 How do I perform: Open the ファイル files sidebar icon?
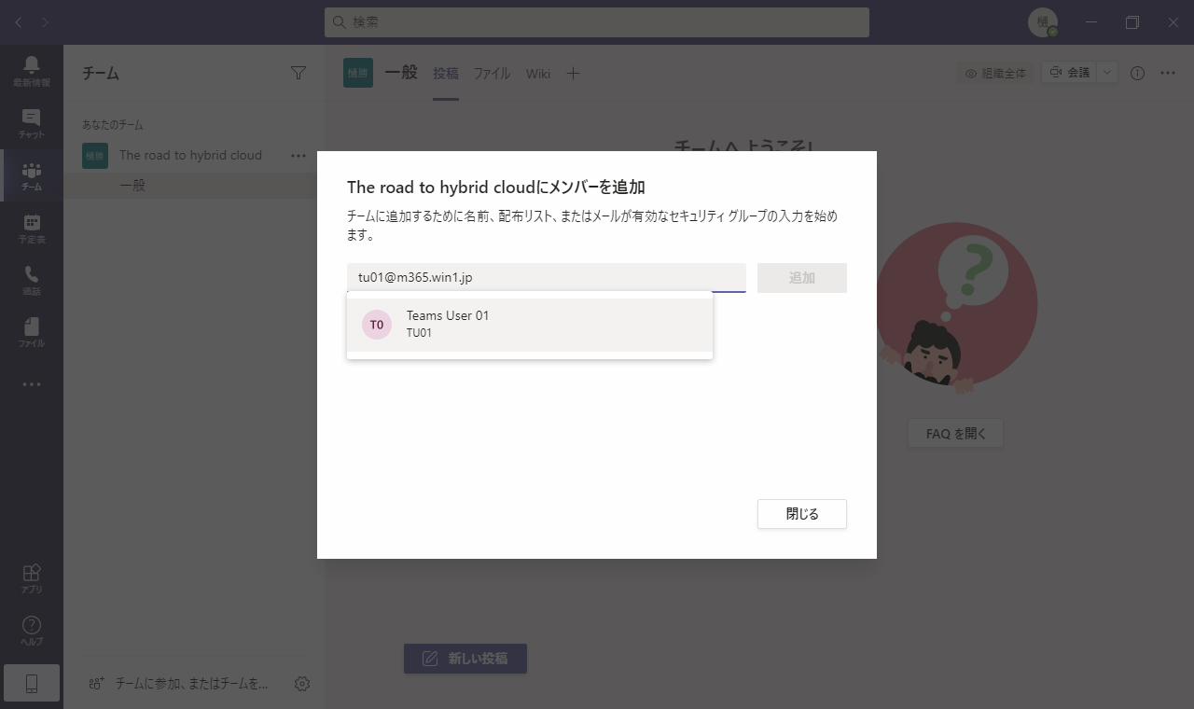pos(32,332)
